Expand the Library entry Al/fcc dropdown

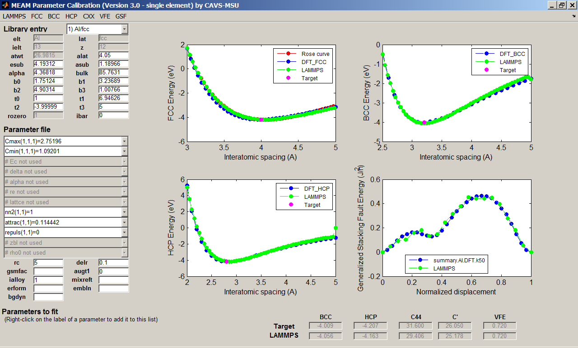tap(125, 29)
